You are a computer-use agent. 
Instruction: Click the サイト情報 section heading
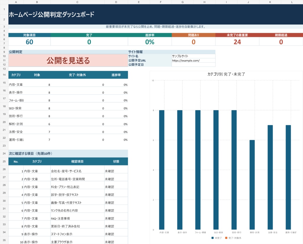136,52
